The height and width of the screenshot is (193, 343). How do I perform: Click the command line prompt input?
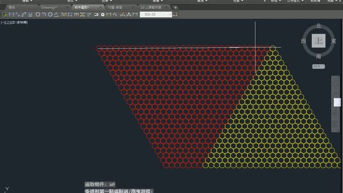click(x=119, y=191)
